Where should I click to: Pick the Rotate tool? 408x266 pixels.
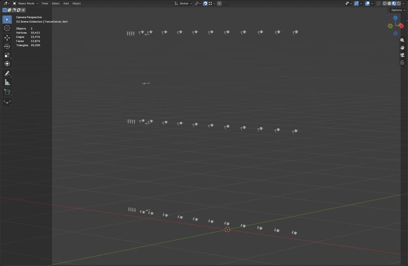(7, 47)
